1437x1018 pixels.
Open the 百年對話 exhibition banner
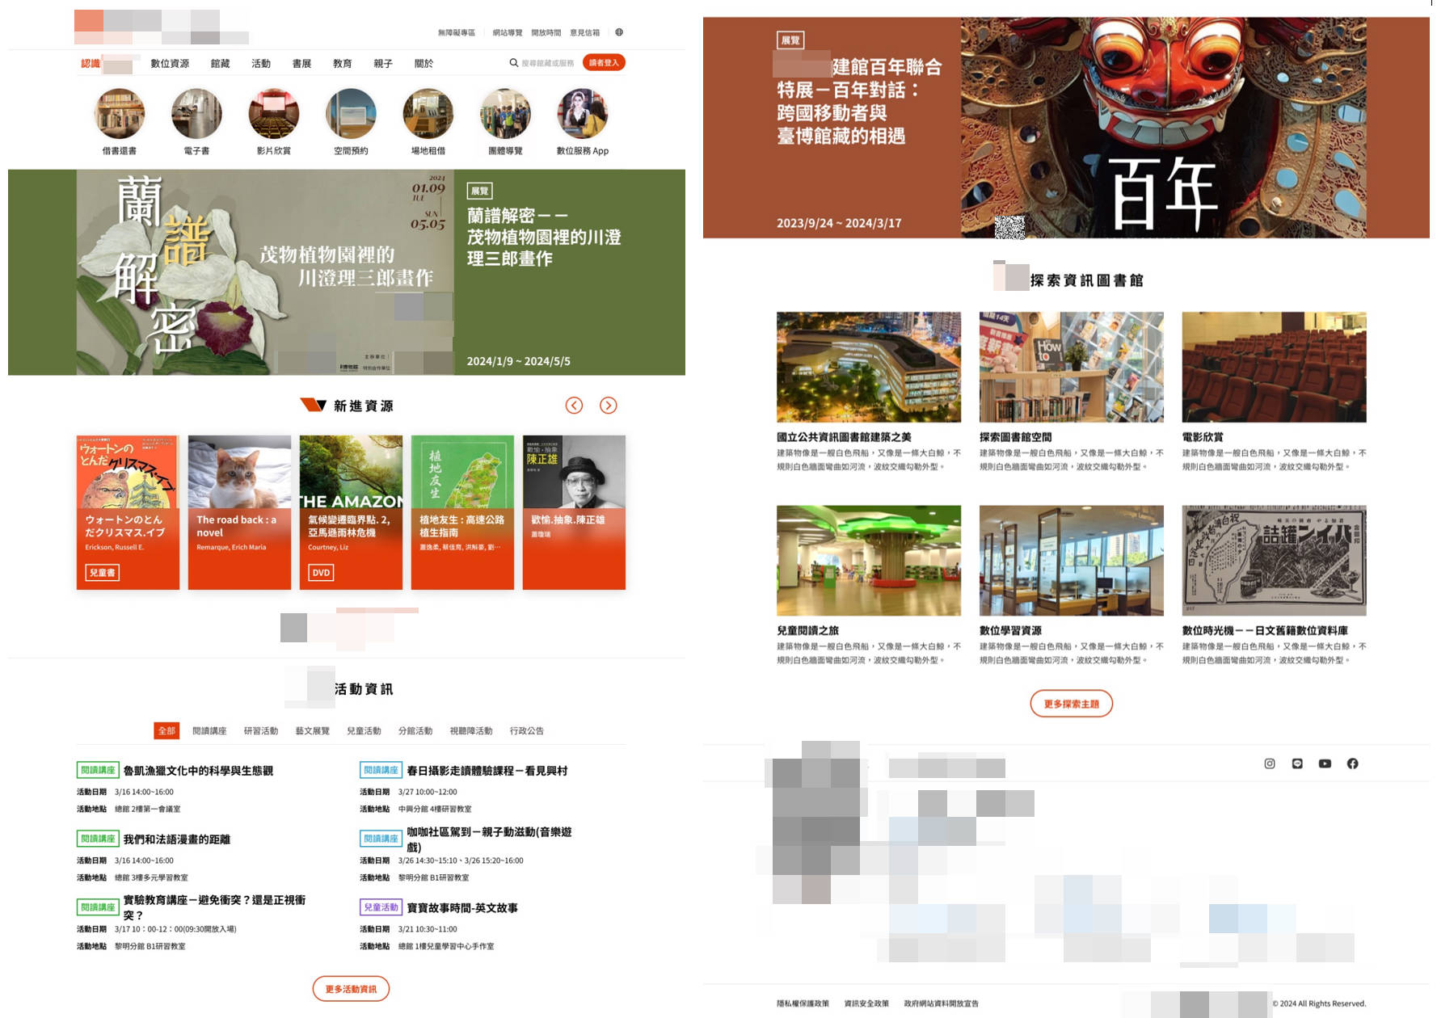click(1066, 128)
